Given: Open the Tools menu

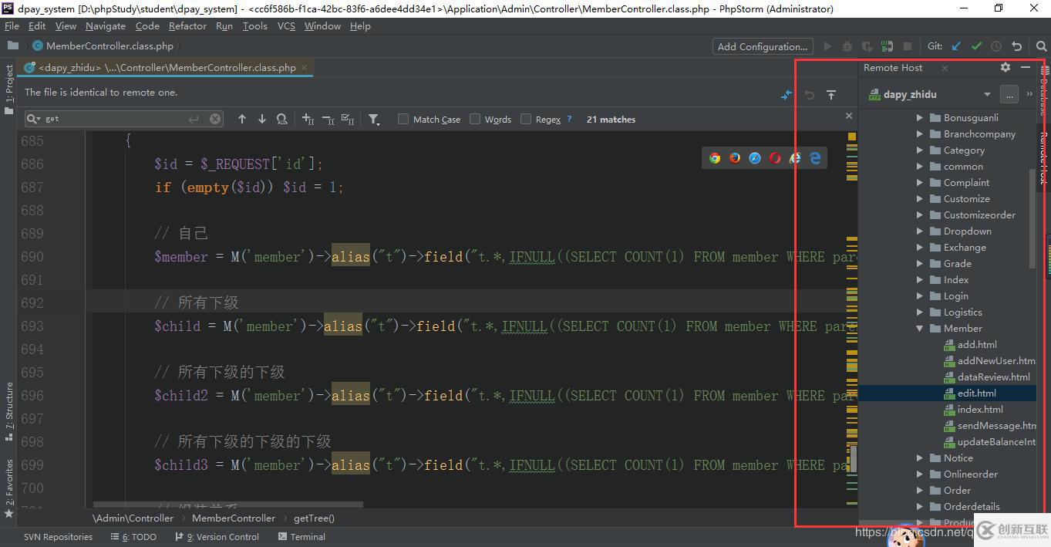Looking at the screenshot, I should 254,25.
